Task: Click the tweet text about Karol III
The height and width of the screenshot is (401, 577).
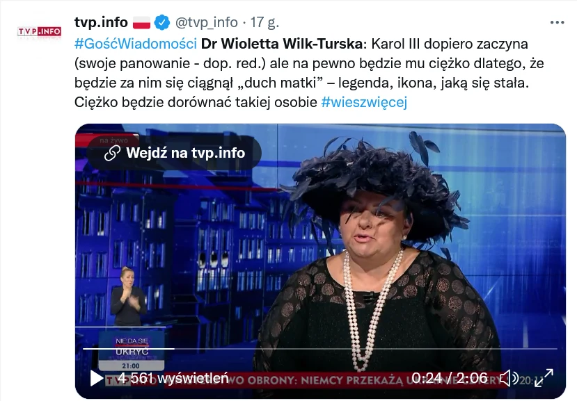Action: (x=309, y=73)
